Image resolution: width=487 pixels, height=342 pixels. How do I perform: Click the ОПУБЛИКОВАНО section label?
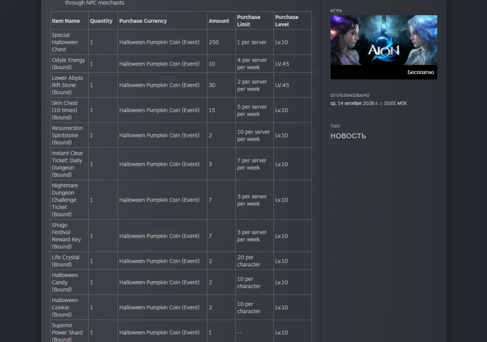tap(350, 95)
